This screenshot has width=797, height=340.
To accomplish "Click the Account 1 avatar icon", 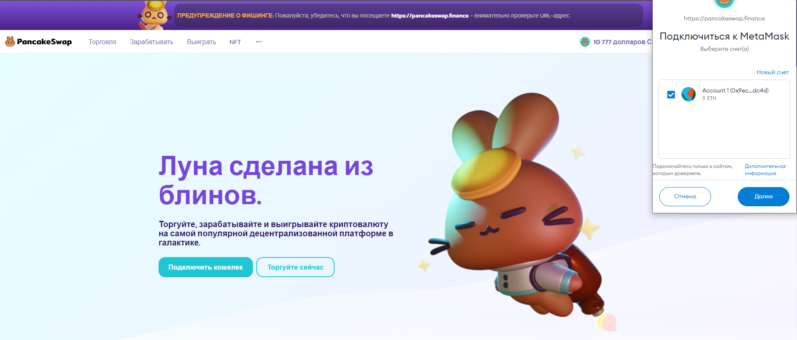I will (689, 94).
